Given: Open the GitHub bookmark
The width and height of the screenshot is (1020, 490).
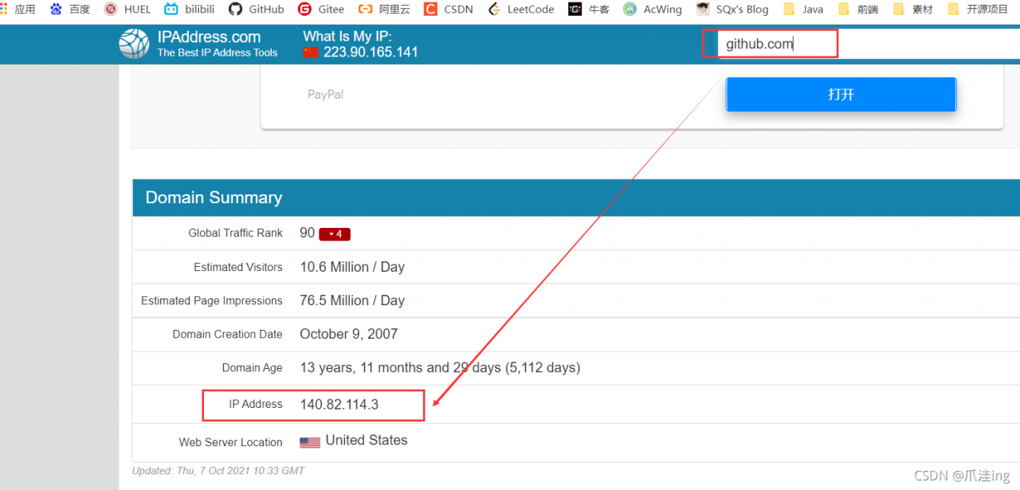Looking at the screenshot, I should (257, 10).
